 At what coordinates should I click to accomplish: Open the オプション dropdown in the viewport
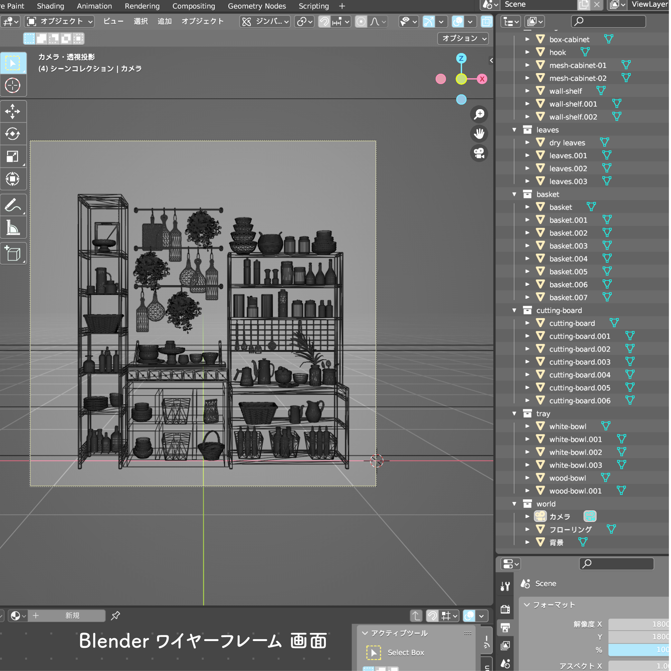pyautogui.click(x=463, y=39)
